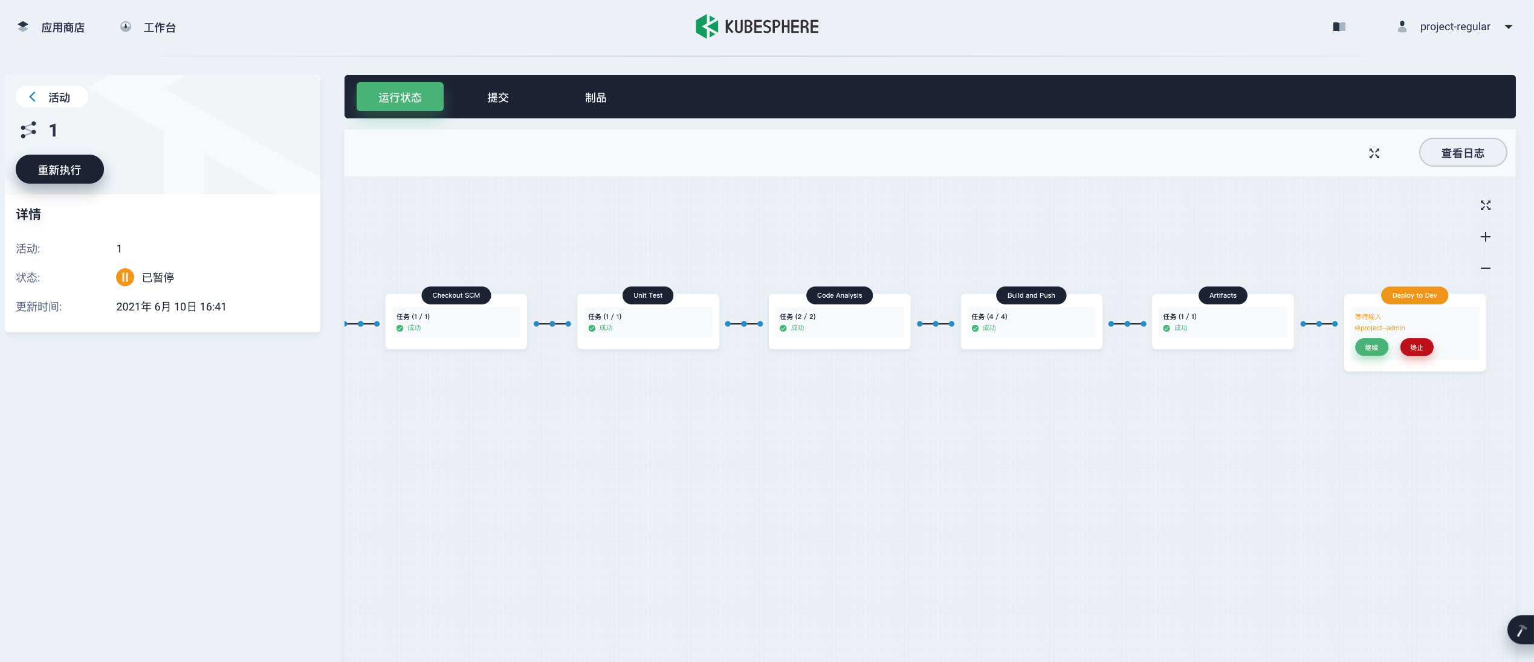Open the floating hammer toolbox icon
The width and height of the screenshot is (1534, 662).
tap(1521, 630)
